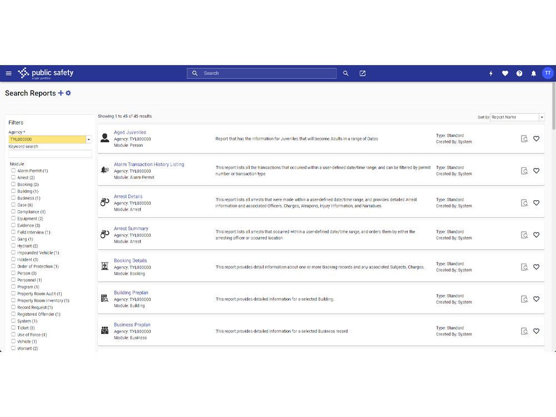Tick the Use of Force checkbox

tap(13, 334)
